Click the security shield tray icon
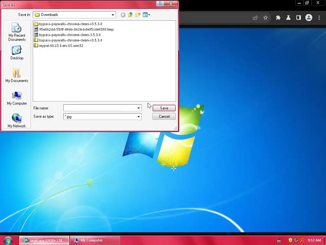326x245 pixels. (290, 240)
